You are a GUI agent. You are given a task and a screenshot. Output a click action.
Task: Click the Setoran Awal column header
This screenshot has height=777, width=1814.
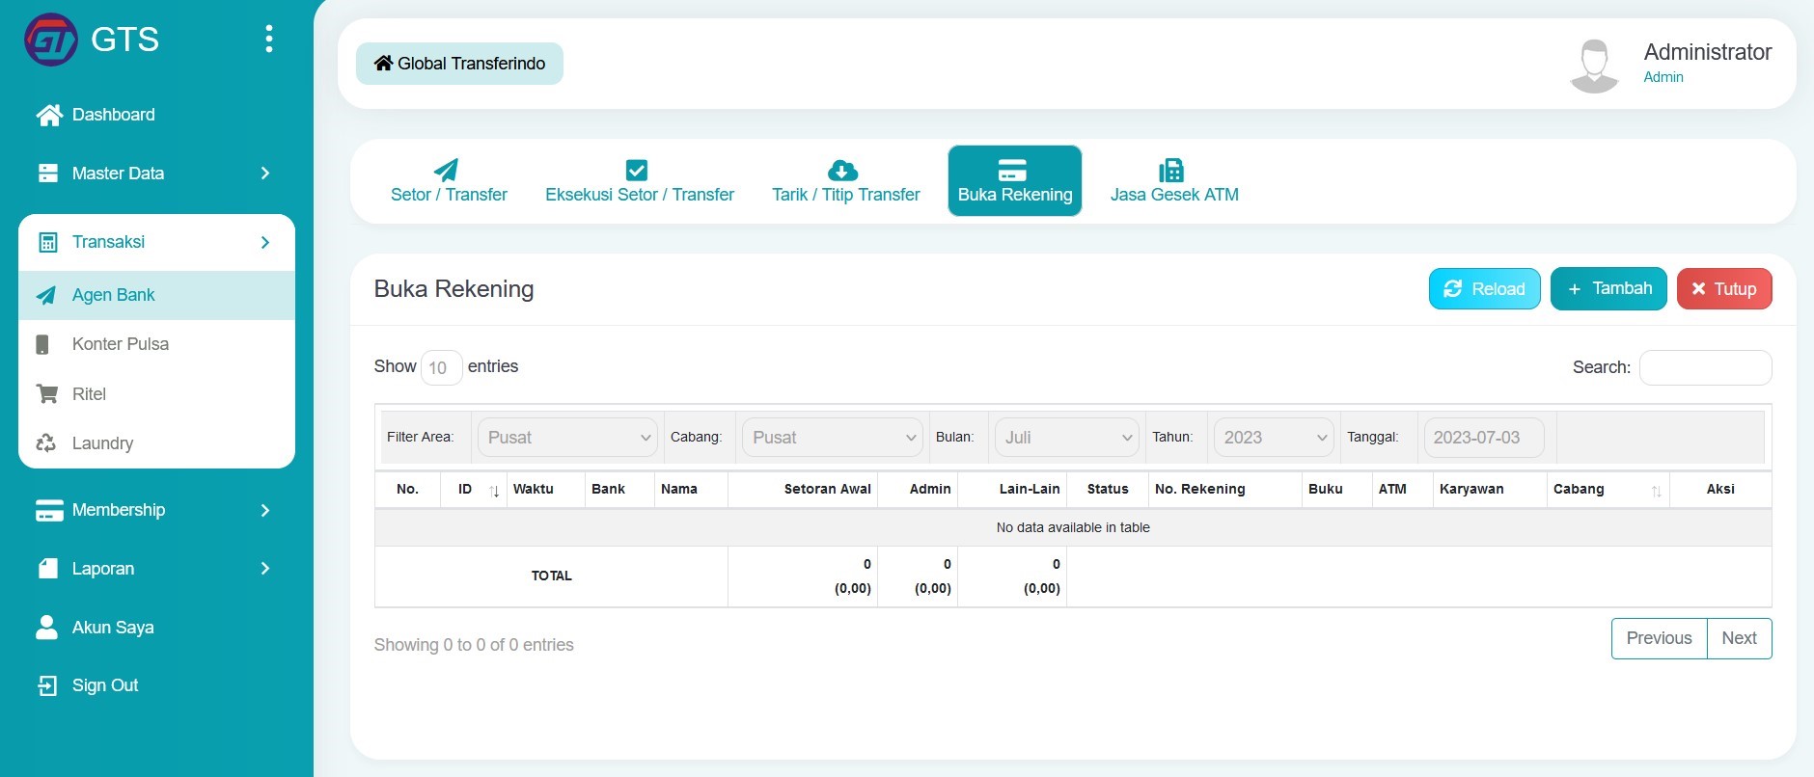coord(803,490)
